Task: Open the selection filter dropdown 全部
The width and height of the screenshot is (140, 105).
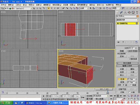Action: click(88, 8)
